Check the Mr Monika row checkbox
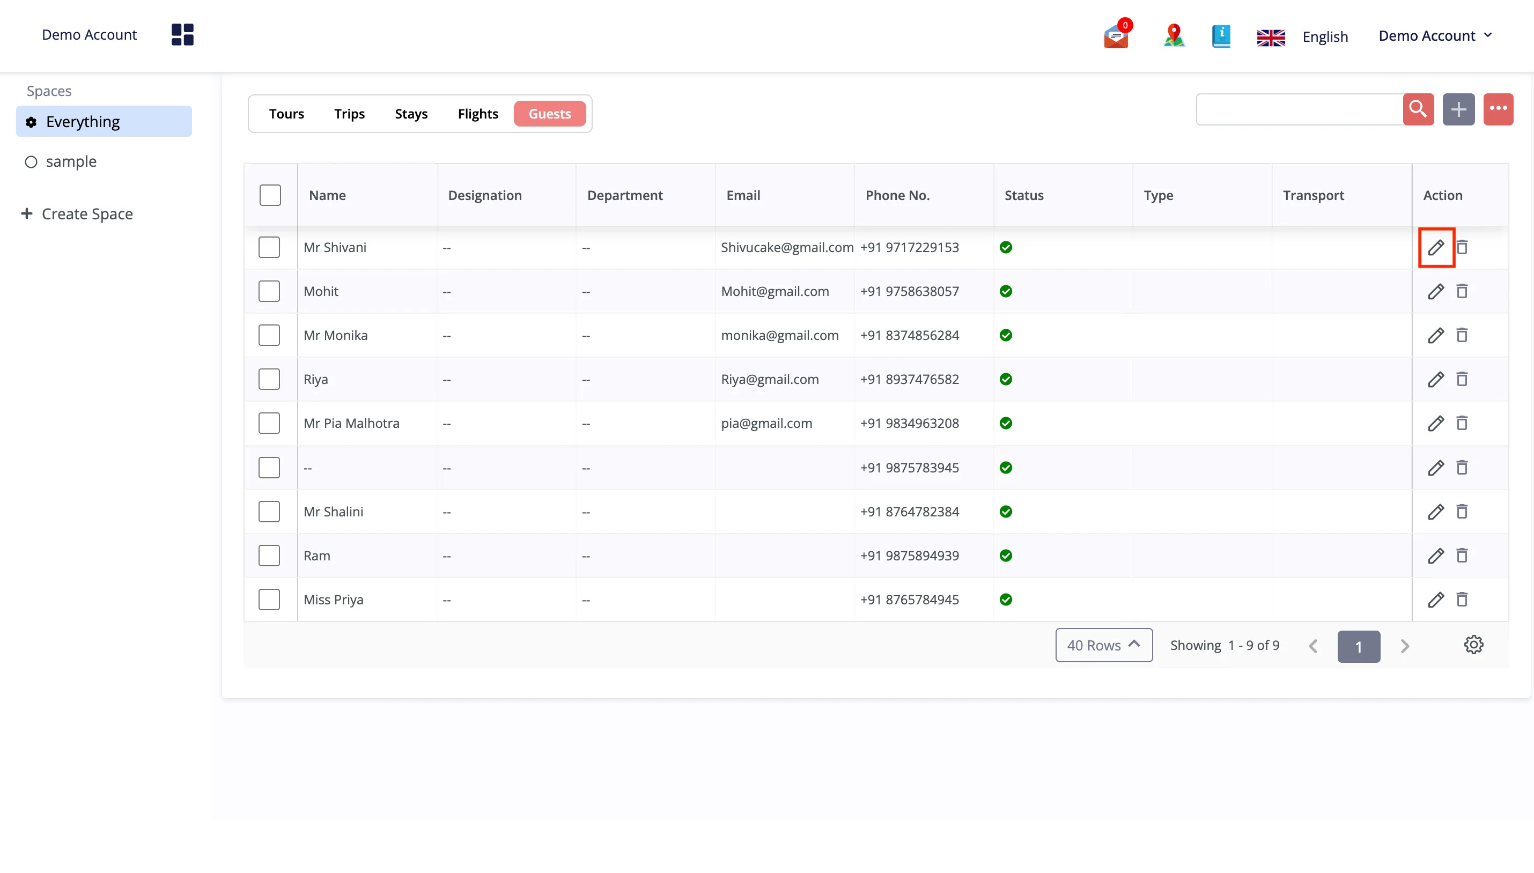The height and width of the screenshot is (873, 1534). tap(269, 335)
